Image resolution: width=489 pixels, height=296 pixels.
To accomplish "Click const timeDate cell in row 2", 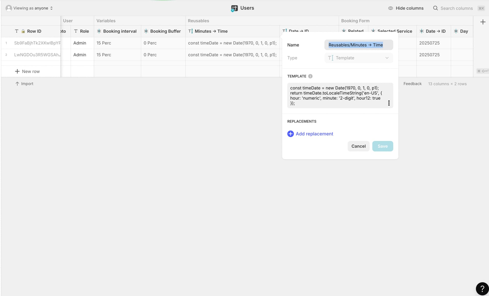I will tap(233, 55).
